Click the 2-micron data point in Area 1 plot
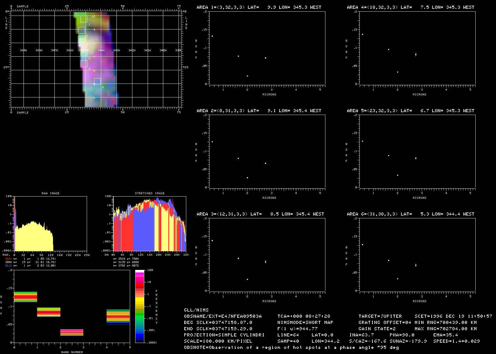496x354 pixels. (x=247, y=76)
